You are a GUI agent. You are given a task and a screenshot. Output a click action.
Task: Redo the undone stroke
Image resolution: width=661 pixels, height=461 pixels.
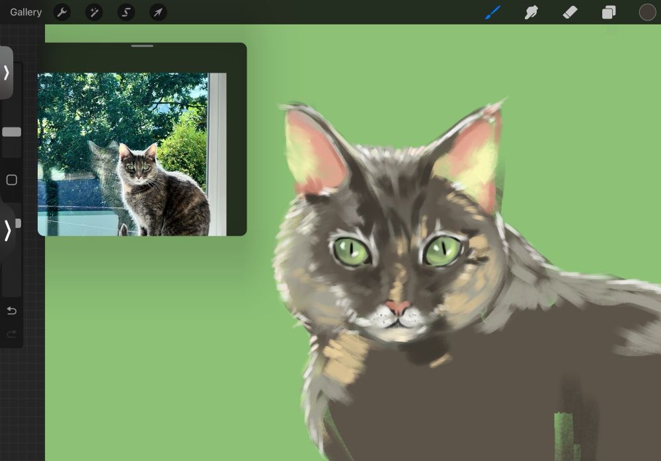tap(11, 334)
